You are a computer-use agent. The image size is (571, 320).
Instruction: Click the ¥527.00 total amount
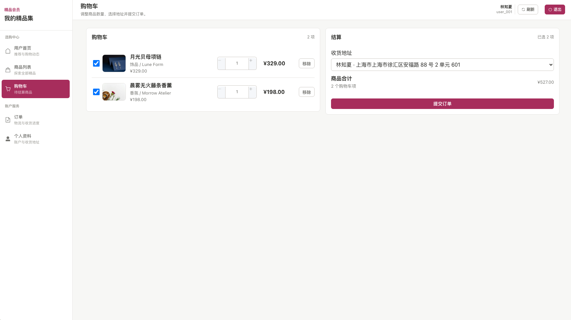coord(545,82)
